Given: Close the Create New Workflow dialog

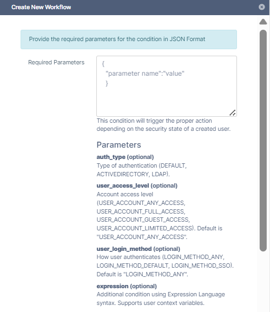Looking at the screenshot, I should click(x=262, y=7).
